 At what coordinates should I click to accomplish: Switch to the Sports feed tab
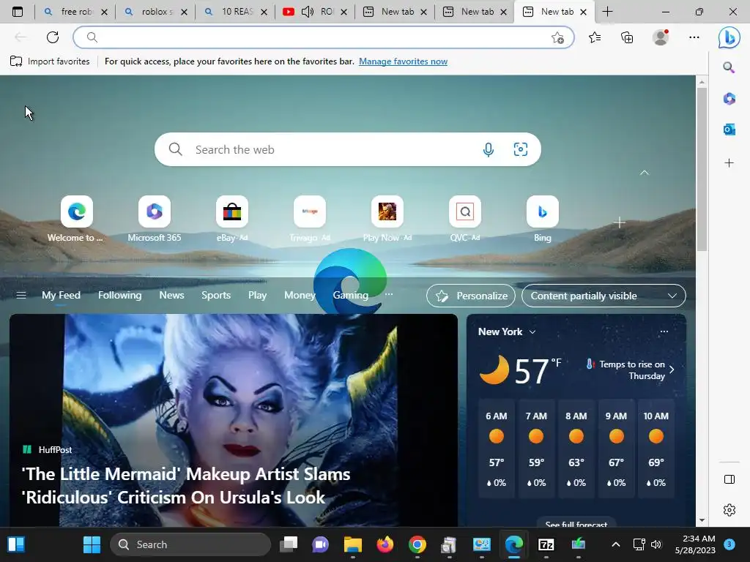216,296
